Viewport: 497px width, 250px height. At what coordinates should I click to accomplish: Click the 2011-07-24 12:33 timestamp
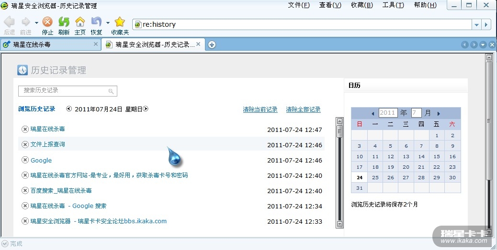295,221
